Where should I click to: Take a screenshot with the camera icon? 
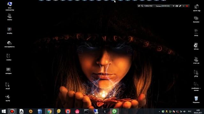coord(177,6)
